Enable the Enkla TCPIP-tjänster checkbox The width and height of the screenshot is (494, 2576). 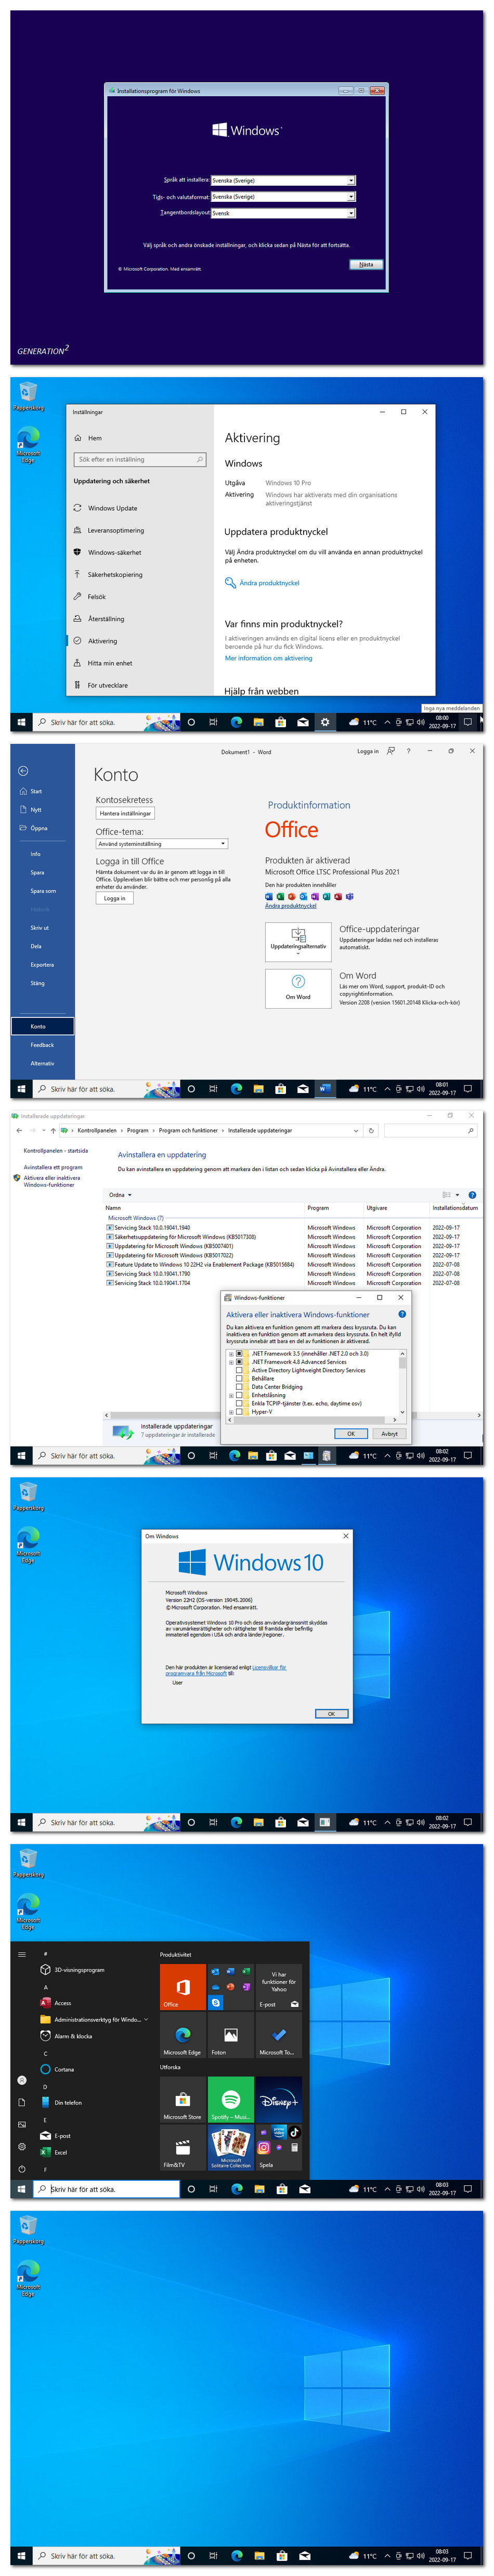click(x=239, y=1403)
